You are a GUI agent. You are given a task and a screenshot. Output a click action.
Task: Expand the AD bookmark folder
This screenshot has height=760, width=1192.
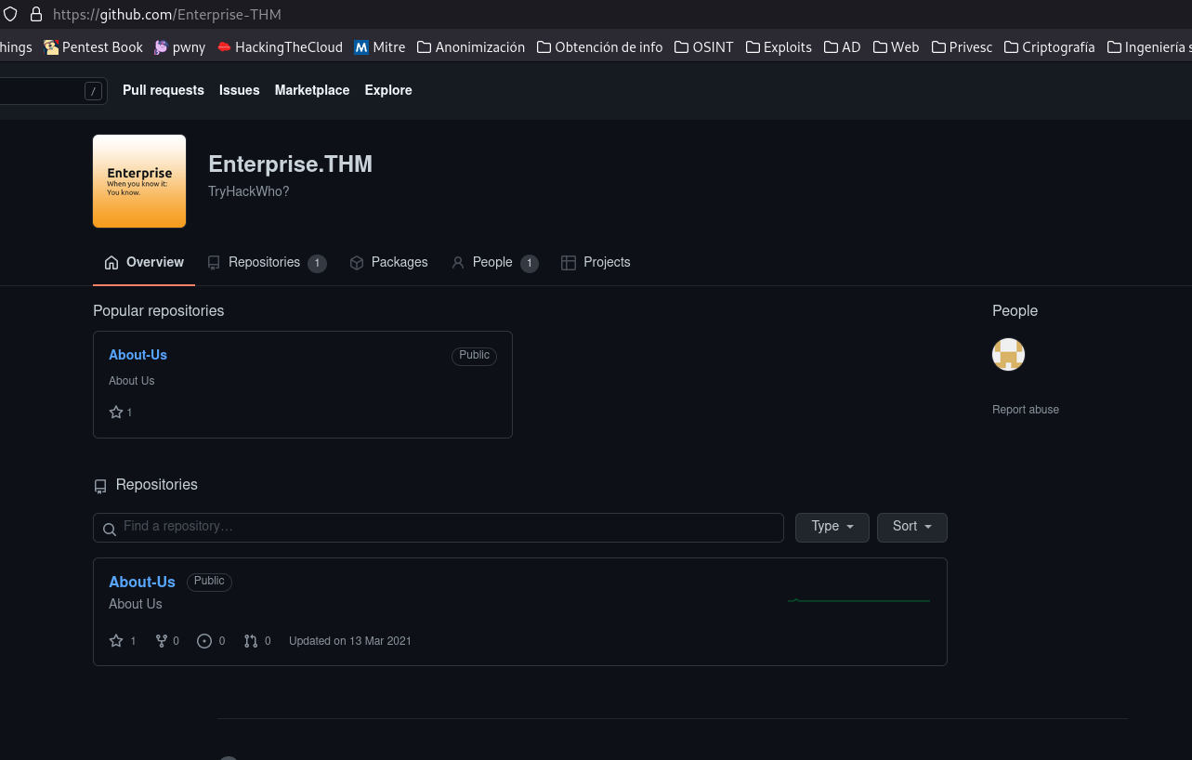click(x=843, y=46)
